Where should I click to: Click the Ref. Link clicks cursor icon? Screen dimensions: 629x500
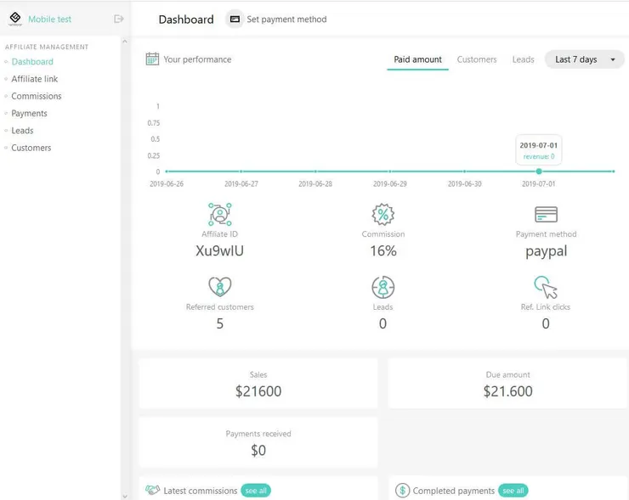(546, 287)
